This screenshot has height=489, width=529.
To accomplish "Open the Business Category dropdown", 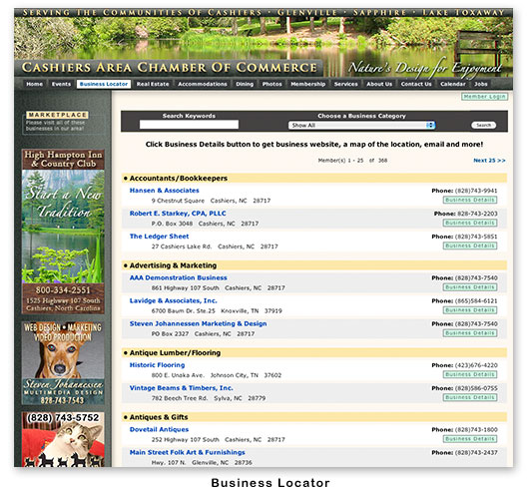I will coord(361,125).
